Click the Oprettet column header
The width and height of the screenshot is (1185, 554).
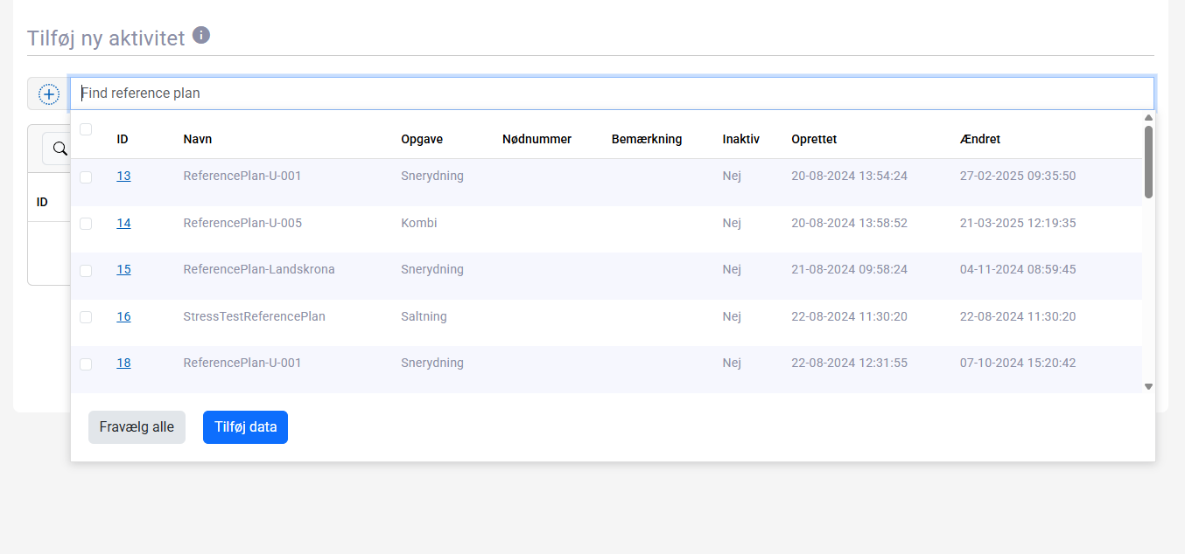tap(814, 139)
